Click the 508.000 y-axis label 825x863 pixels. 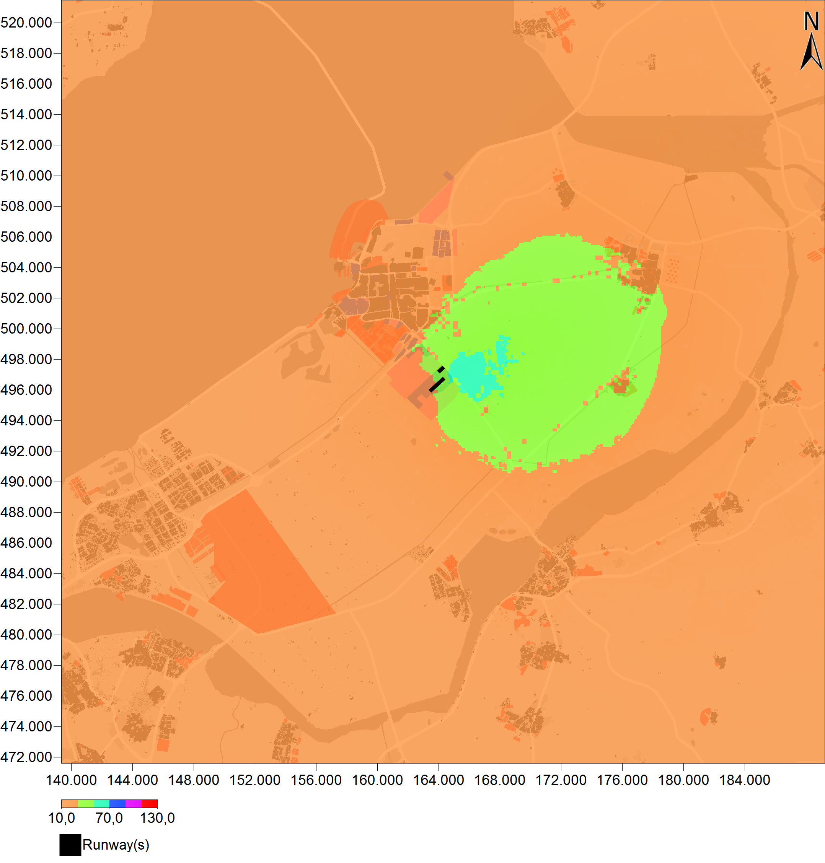(x=26, y=206)
